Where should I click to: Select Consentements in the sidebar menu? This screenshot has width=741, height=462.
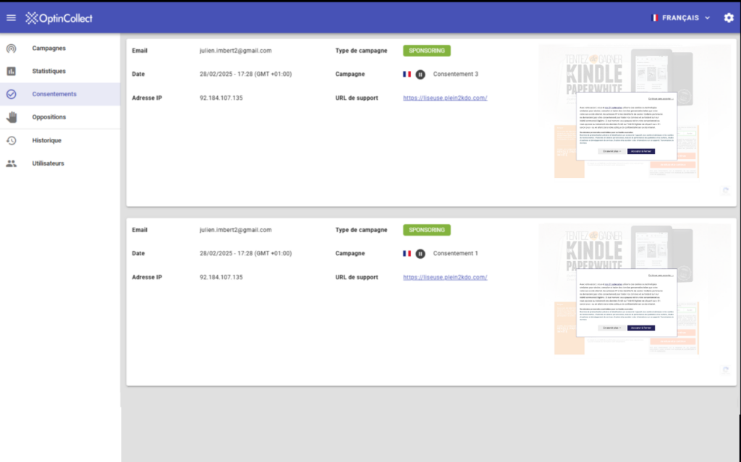click(x=54, y=94)
